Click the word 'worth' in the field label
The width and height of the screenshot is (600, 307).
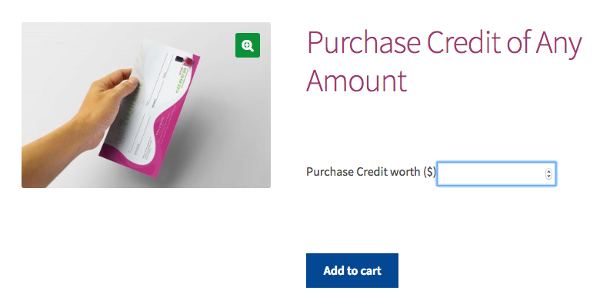coord(405,172)
